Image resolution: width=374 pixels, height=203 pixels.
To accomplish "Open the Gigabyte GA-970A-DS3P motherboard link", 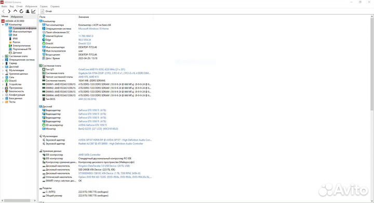I will 114,73.
